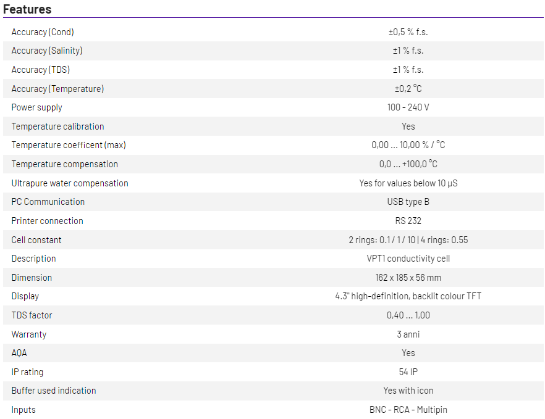Image resolution: width=545 pixels, height=419 pixels.
Task: Click the RS 232 value
Action: tap(408, 221)
